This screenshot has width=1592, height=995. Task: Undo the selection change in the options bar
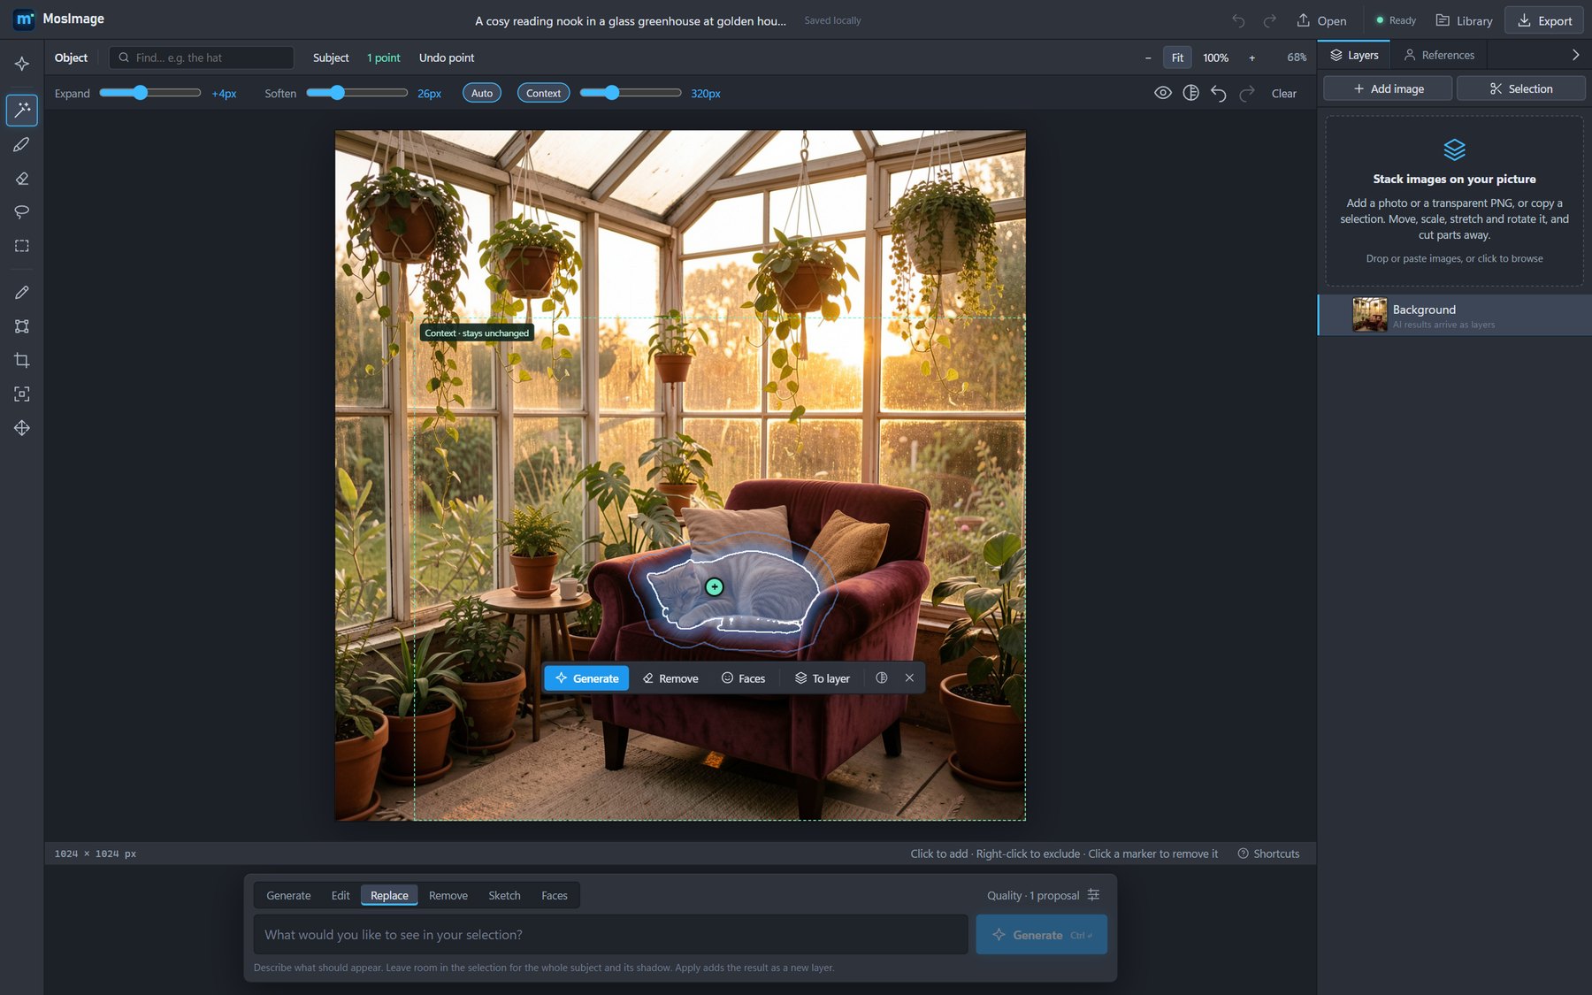click(x=1219, y=93)
